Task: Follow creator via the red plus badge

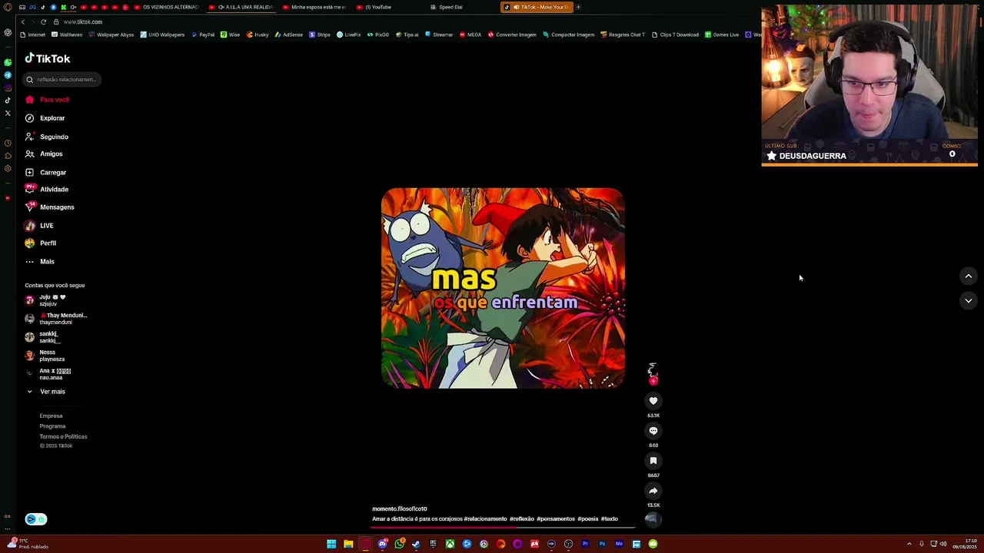Action: [x=653, y=381]
